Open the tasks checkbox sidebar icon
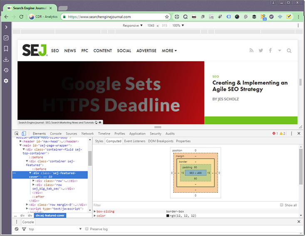Image resolution: width=305 pixels, height=236 pixels. [x=6, y=38]
